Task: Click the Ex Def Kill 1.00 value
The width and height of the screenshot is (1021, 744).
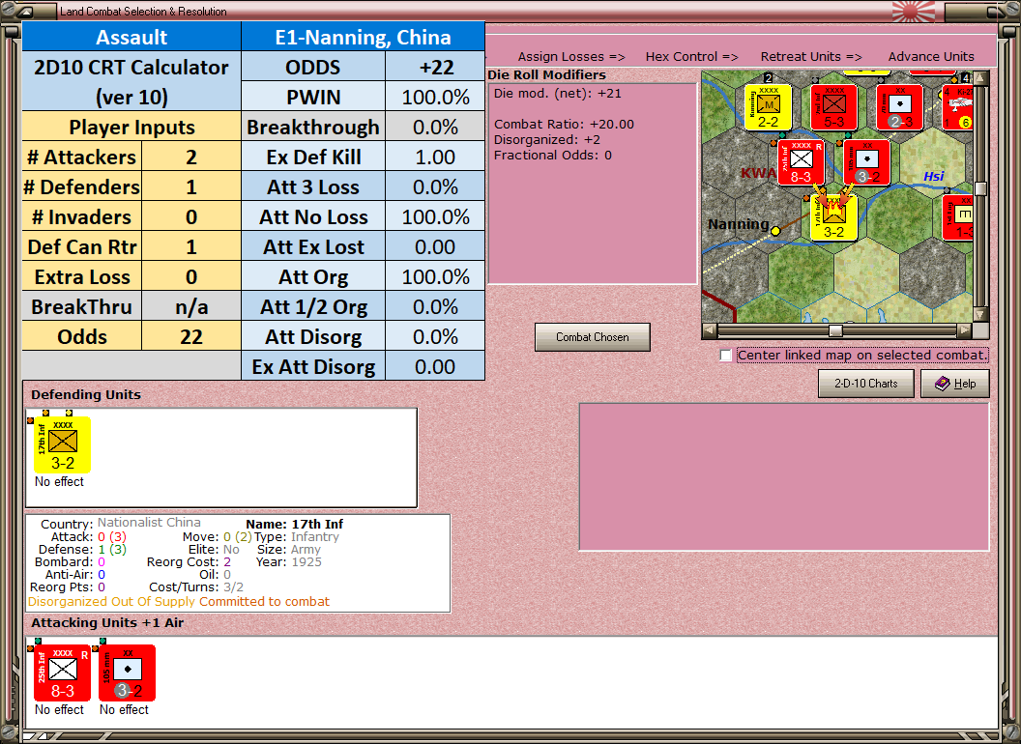Action: pos(435,157)
